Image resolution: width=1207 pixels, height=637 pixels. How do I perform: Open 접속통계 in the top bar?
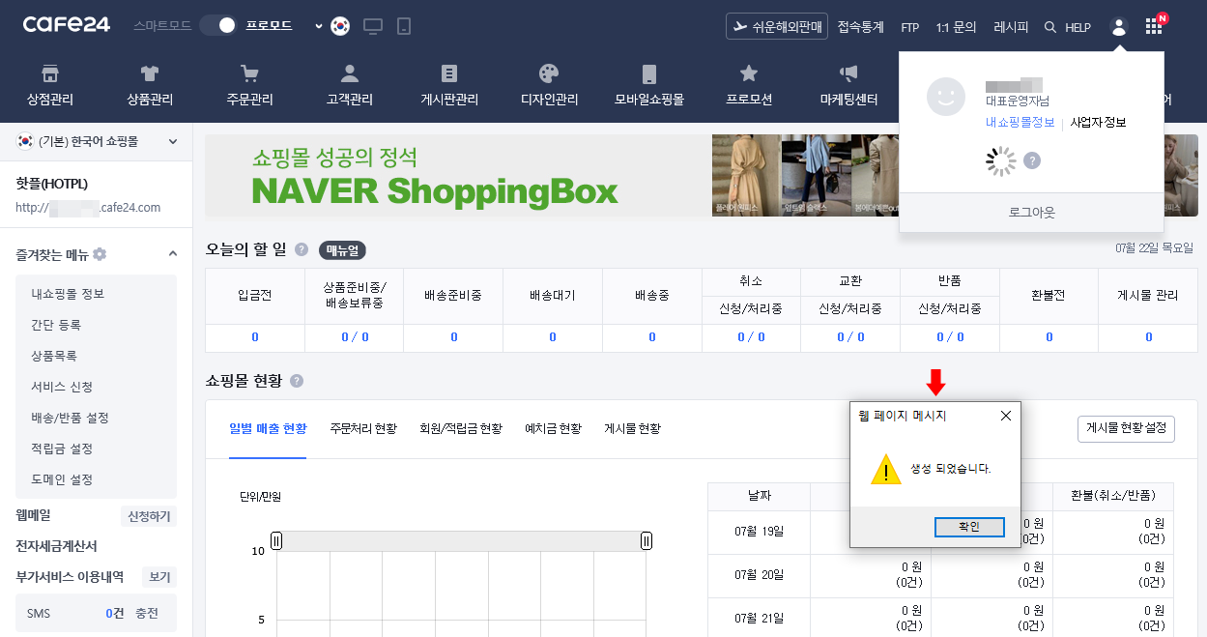tap(861, 27)
